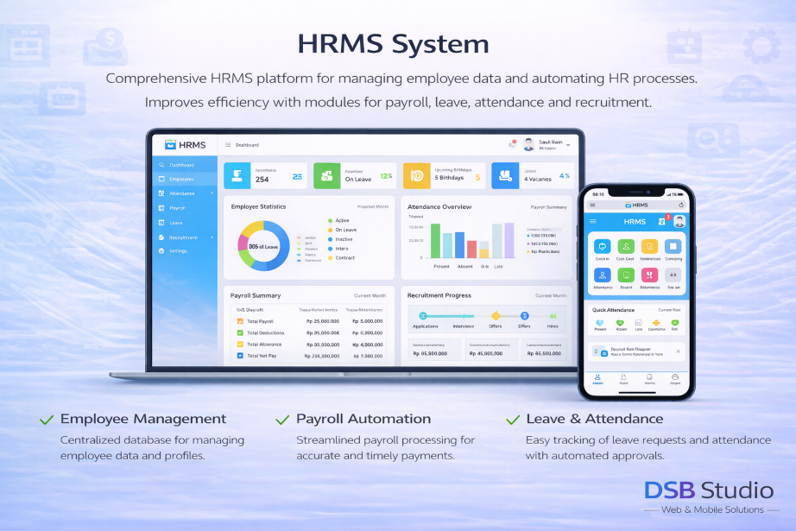Tap the search icon above the sidebar menu

click(161, 166)
